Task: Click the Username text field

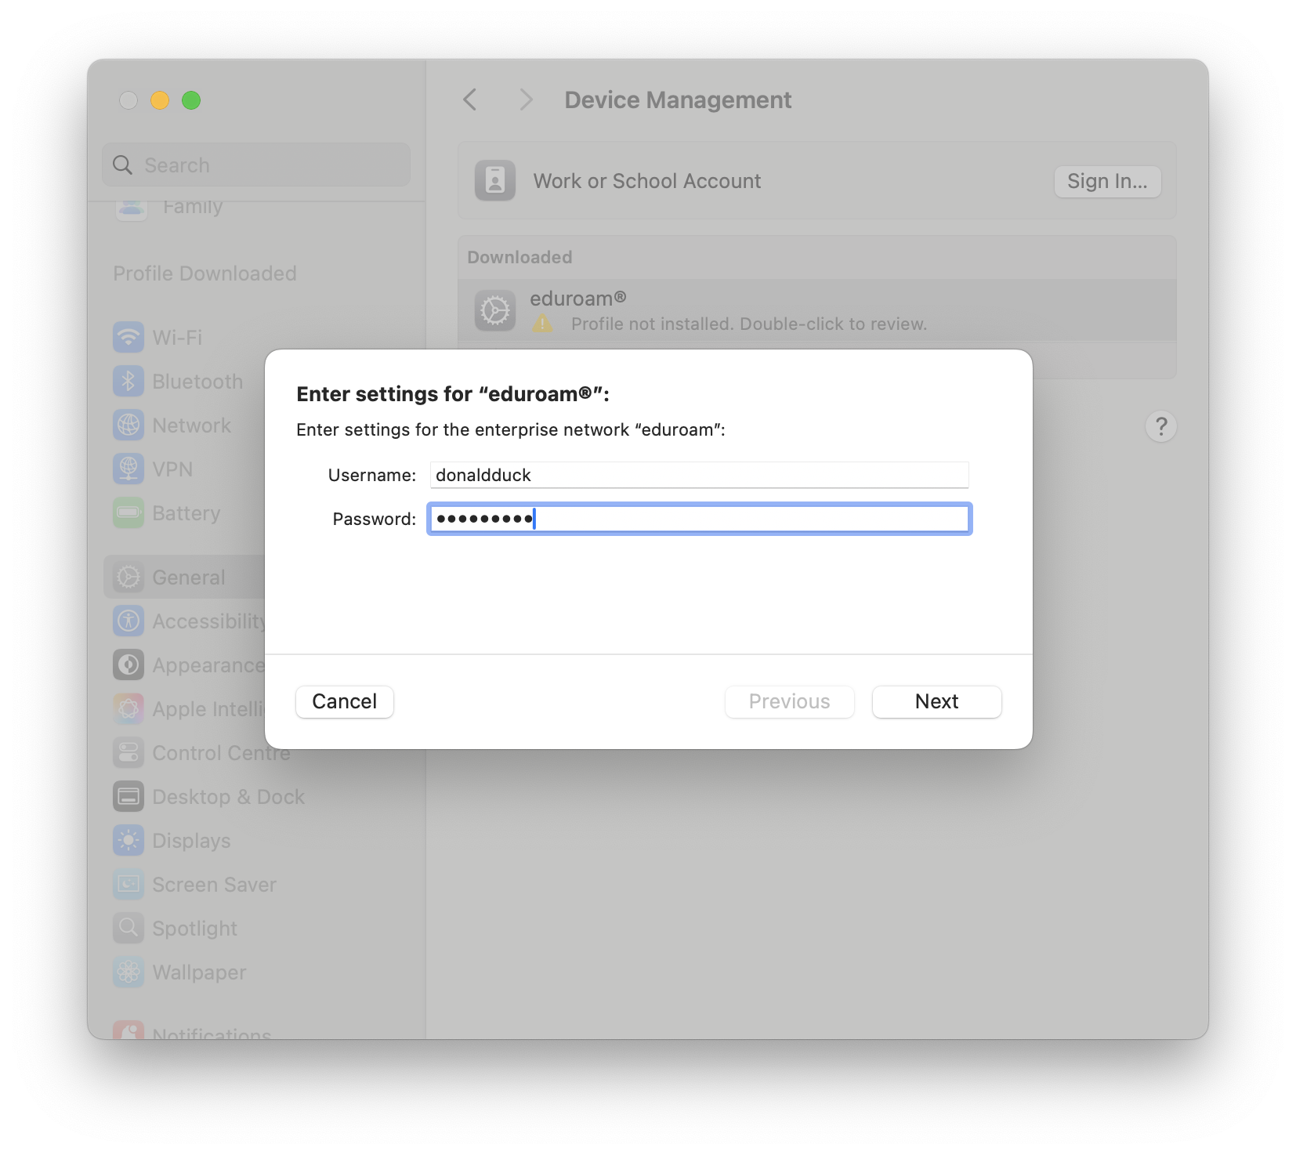Action: point(699,475)
